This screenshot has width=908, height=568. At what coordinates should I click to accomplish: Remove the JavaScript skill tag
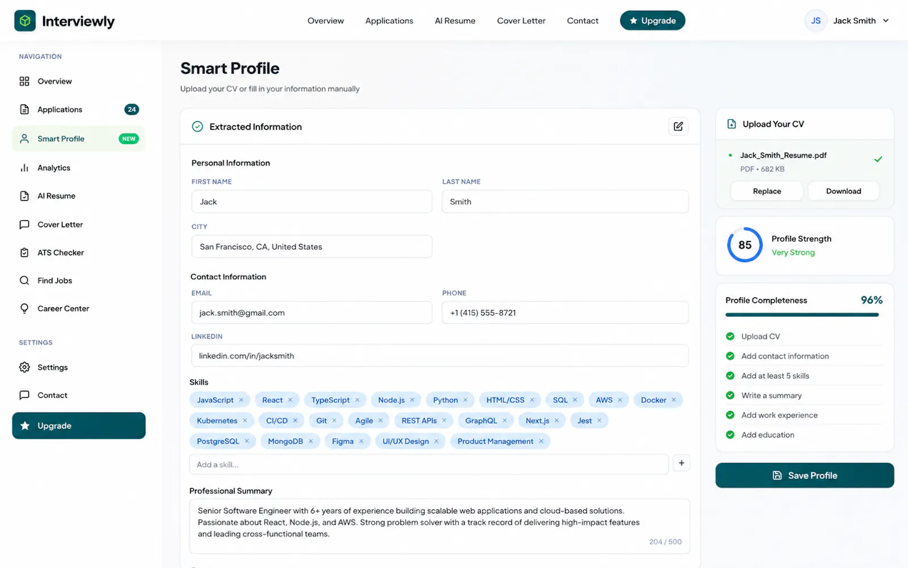pos(241,400)
